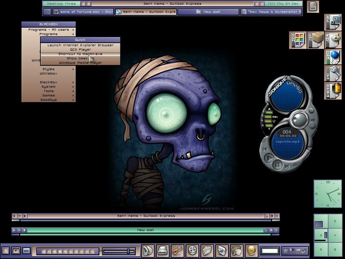Toggle the Sonique nav button

coord(268,117)
